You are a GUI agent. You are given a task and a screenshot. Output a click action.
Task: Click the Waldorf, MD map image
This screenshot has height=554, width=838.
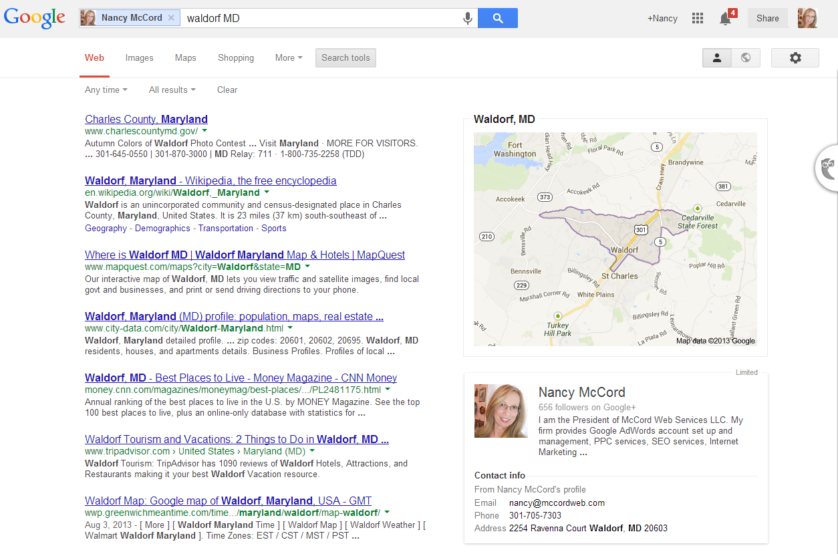pos(615,239)
